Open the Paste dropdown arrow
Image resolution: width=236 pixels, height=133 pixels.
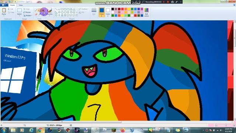(4, 16)
